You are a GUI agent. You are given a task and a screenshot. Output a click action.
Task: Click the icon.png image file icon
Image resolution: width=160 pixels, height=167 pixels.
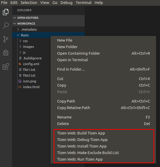point(20,81)
